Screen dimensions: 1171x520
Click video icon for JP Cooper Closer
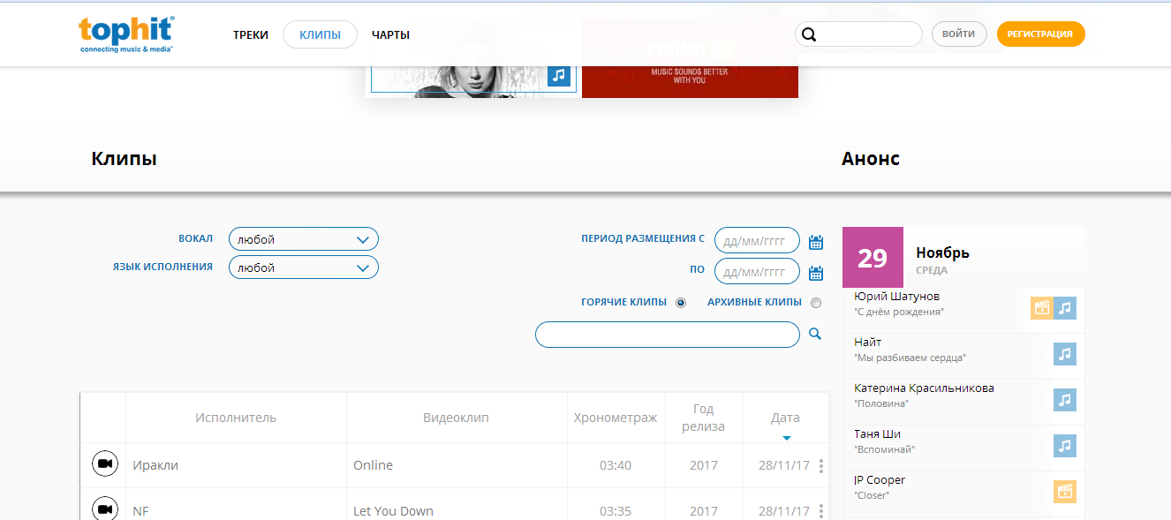(1065, 492)
